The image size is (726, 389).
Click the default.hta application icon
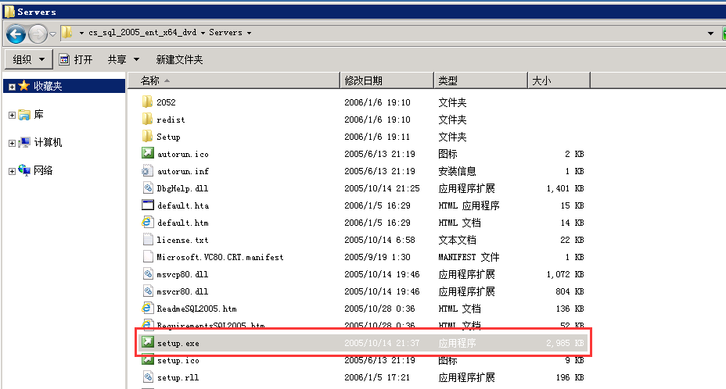pos(147,205)
